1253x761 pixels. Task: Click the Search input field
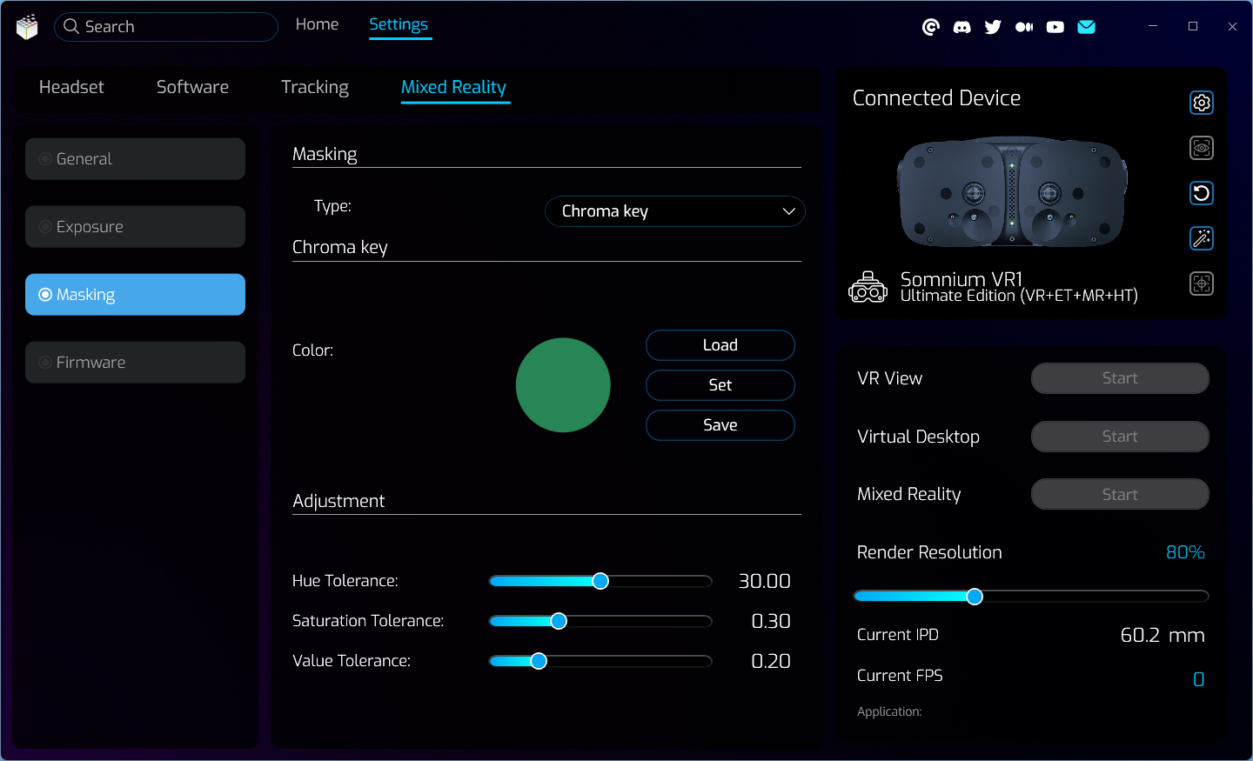pyautogui.click(x=174, y=27)
